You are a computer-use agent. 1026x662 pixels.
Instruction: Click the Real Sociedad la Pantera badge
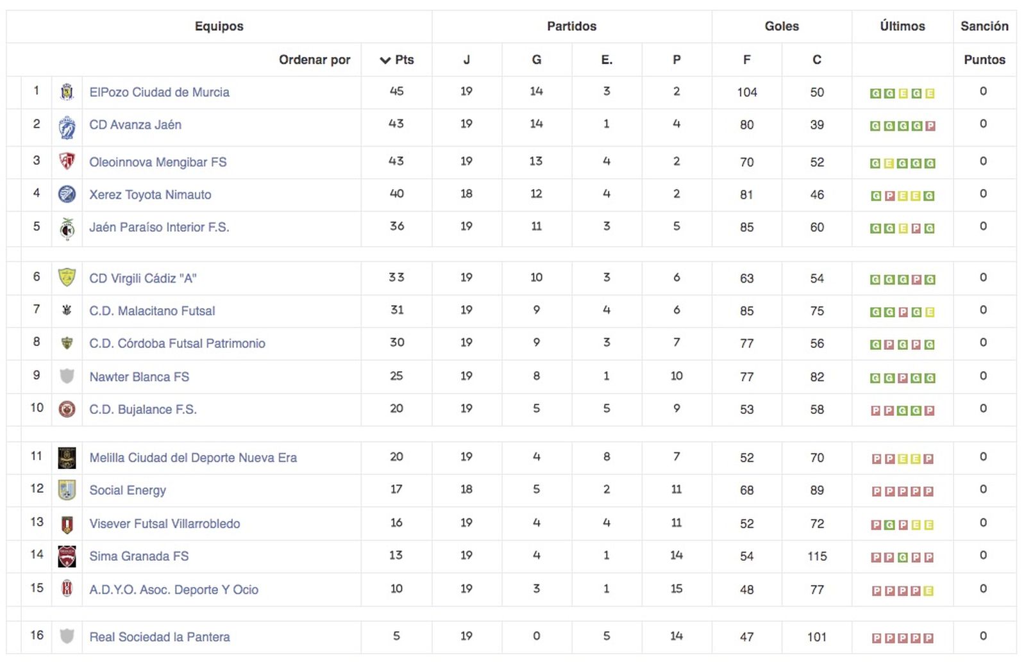click(x=67, y=637)
